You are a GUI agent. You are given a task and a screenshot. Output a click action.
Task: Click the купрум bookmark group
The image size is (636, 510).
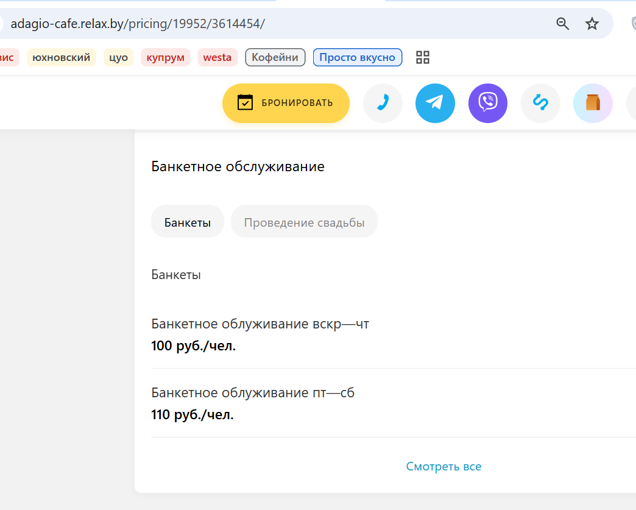pyautogui.click(x=166, y=57)
